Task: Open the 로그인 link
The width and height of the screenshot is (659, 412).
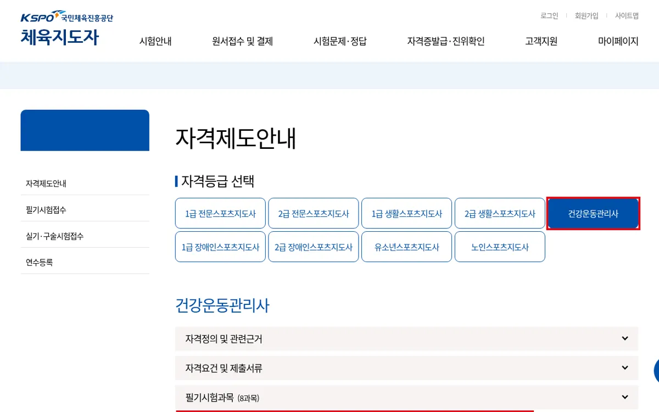Action: (x=549, y=16)
